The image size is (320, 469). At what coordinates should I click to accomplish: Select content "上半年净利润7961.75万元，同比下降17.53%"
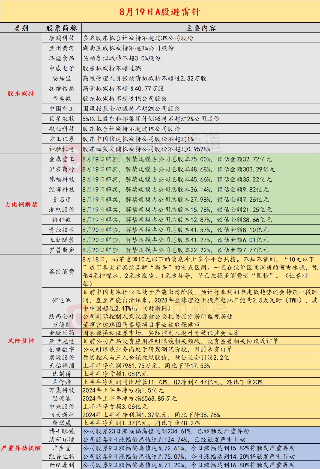(146, 366)
